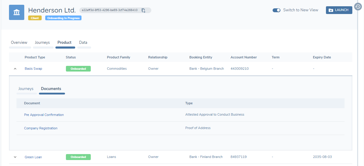Screen dimensions: 364x166
Task: Click the LAUNCH button
Action: [339, 10]
